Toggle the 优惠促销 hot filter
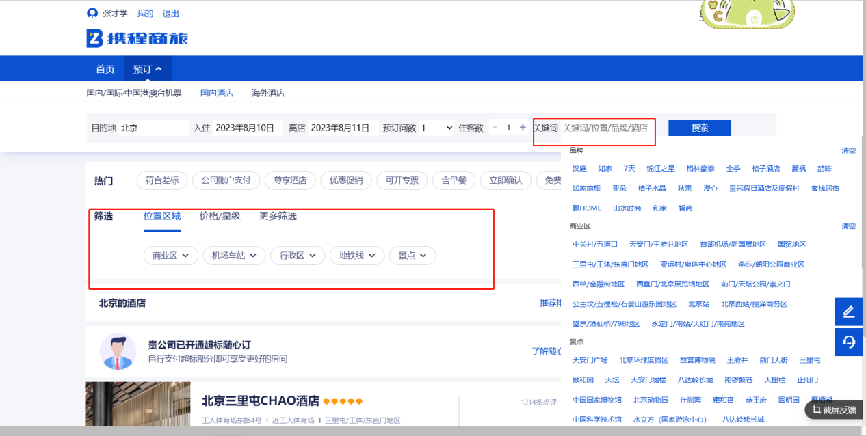Screen dimensions: 866x436 pyautogui.click(x=346, y=180)
